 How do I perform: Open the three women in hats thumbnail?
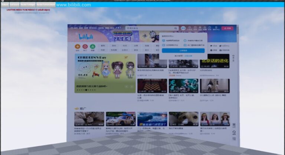[x=215, y=119]
